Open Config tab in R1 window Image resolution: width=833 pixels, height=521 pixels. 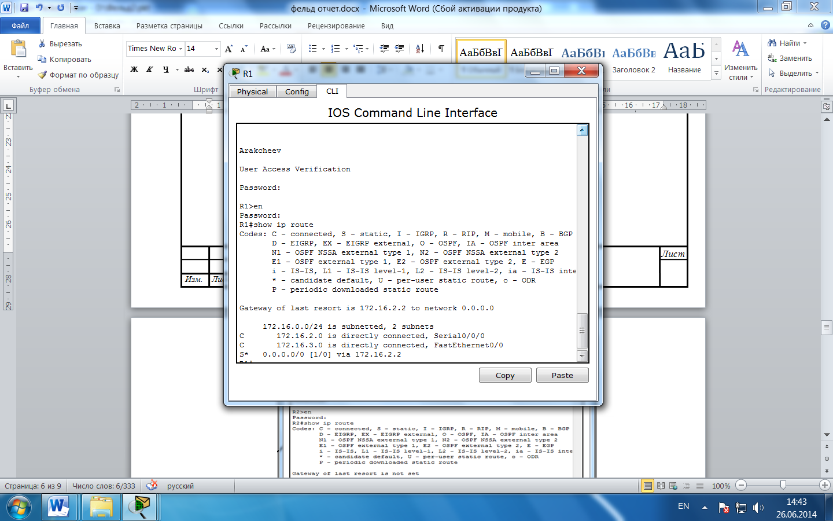[x=297, y=91]
